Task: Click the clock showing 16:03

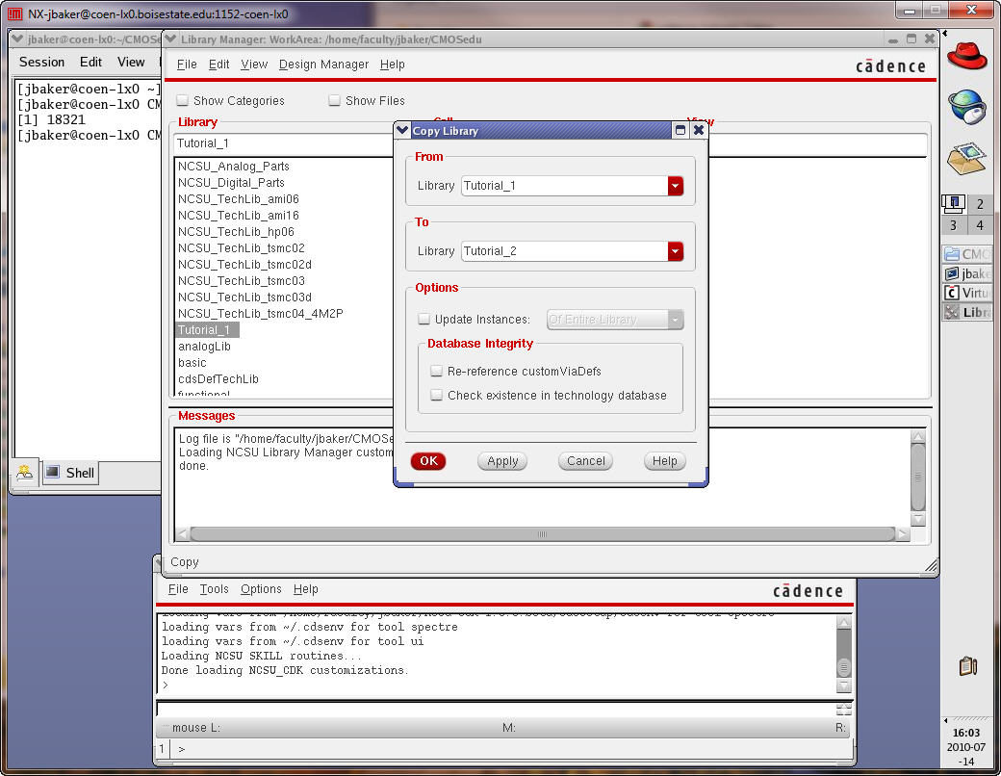Action: coord(966,733)
